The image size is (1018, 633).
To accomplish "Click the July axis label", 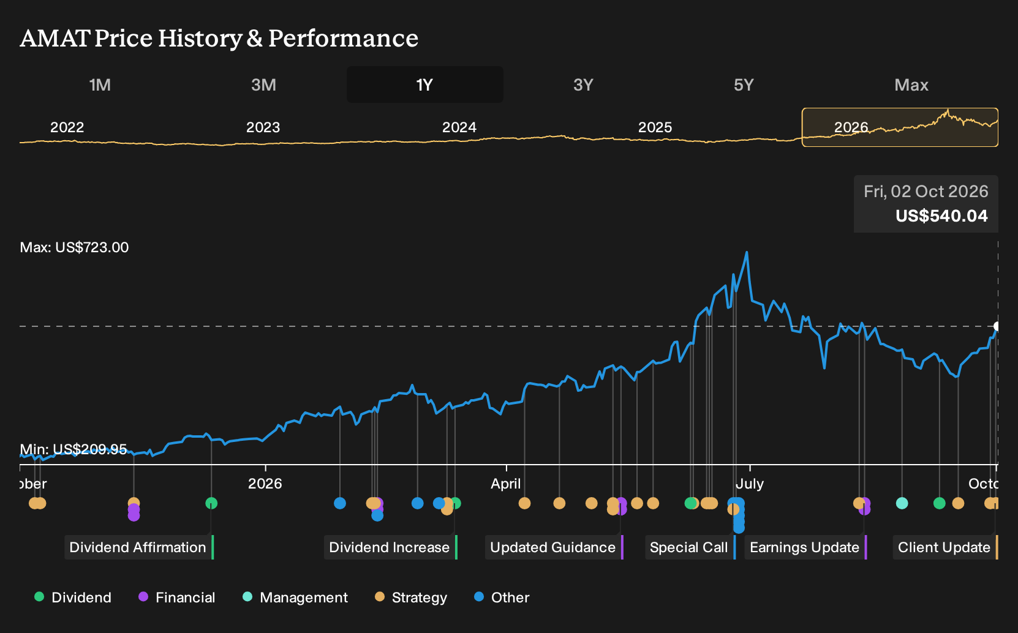I will click(750, 484).
